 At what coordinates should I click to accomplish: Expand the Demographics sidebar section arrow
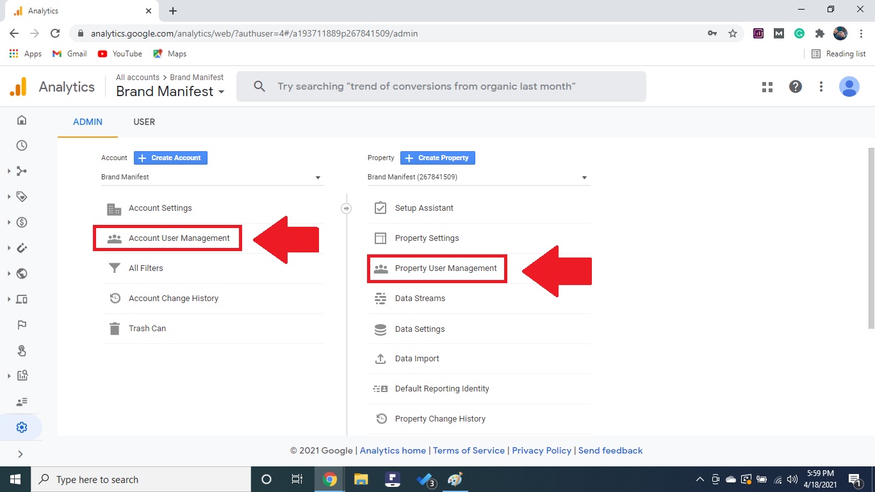click(x=9, y=274)
